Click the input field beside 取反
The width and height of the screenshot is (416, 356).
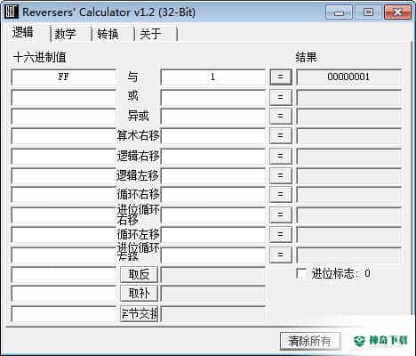(x=64, y=275)
